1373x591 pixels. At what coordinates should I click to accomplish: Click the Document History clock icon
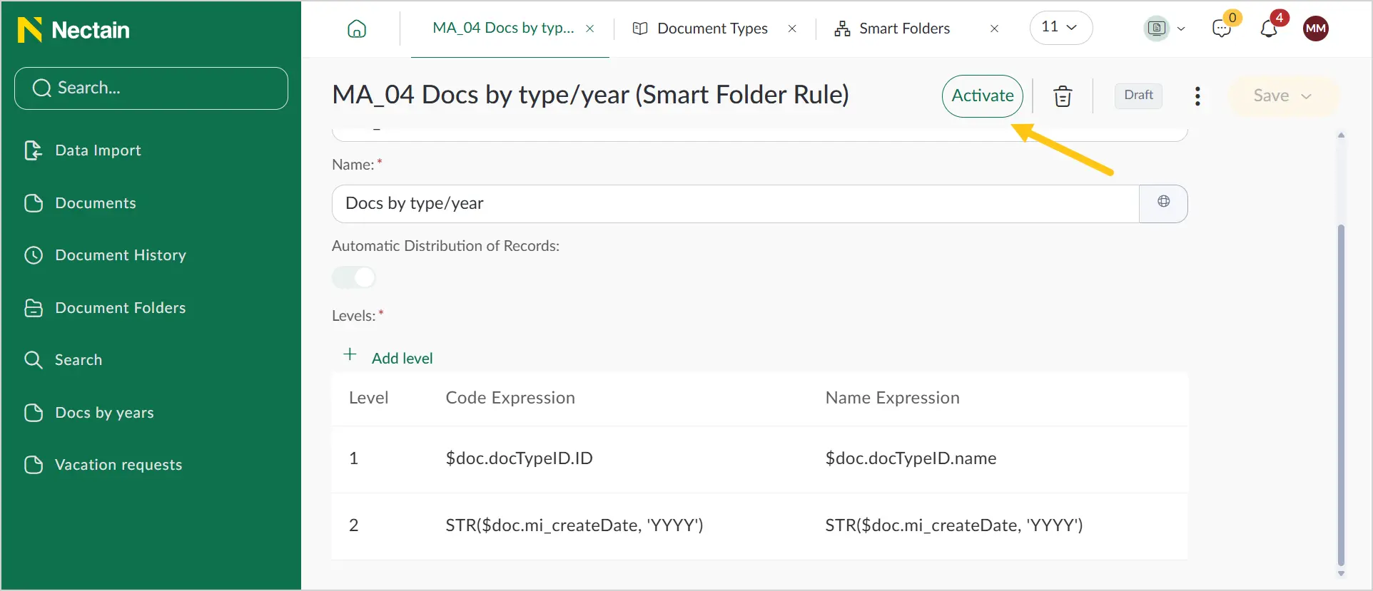click(34, 255)
